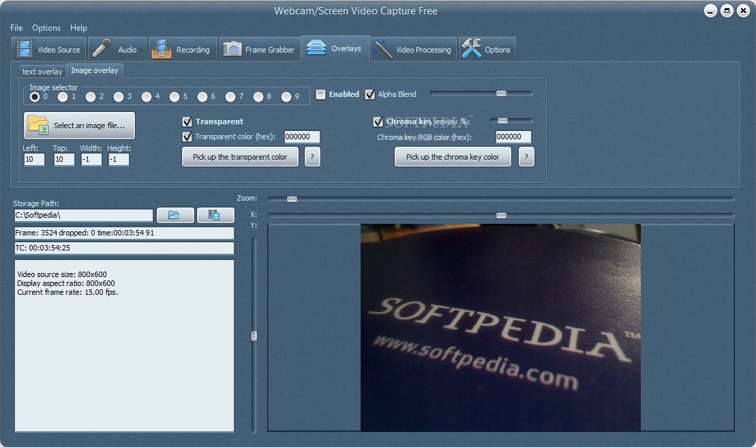This screenshot has width=756, height=447.
Task: Click the webcam preview image
Action: click(500, 328)
